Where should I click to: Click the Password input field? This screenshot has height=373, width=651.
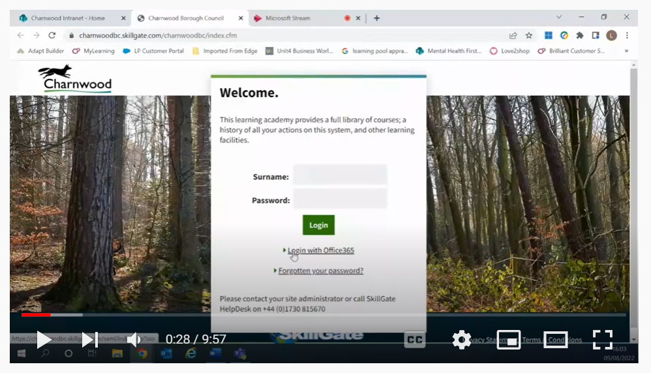[340, 199]
